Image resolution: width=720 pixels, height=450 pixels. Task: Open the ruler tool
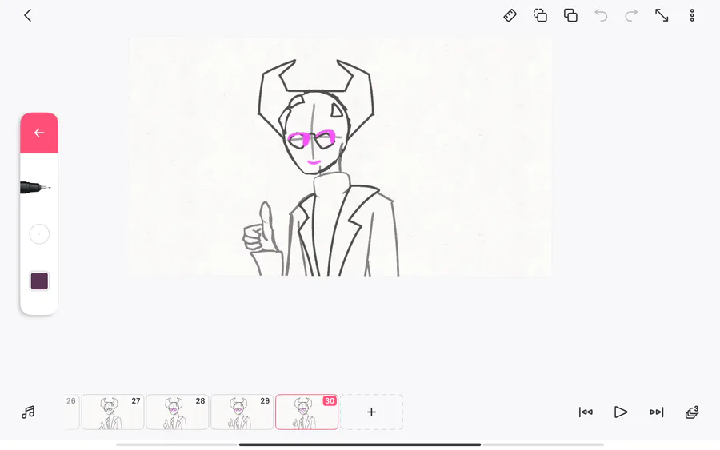[510, 15]
